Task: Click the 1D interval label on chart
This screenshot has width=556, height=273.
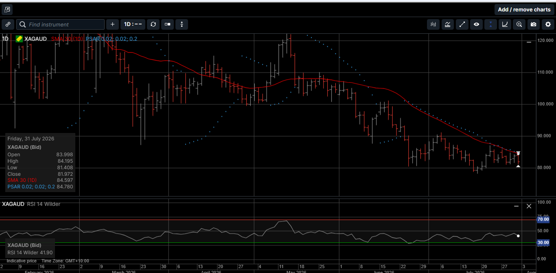Action: click(x=5, y=39)
